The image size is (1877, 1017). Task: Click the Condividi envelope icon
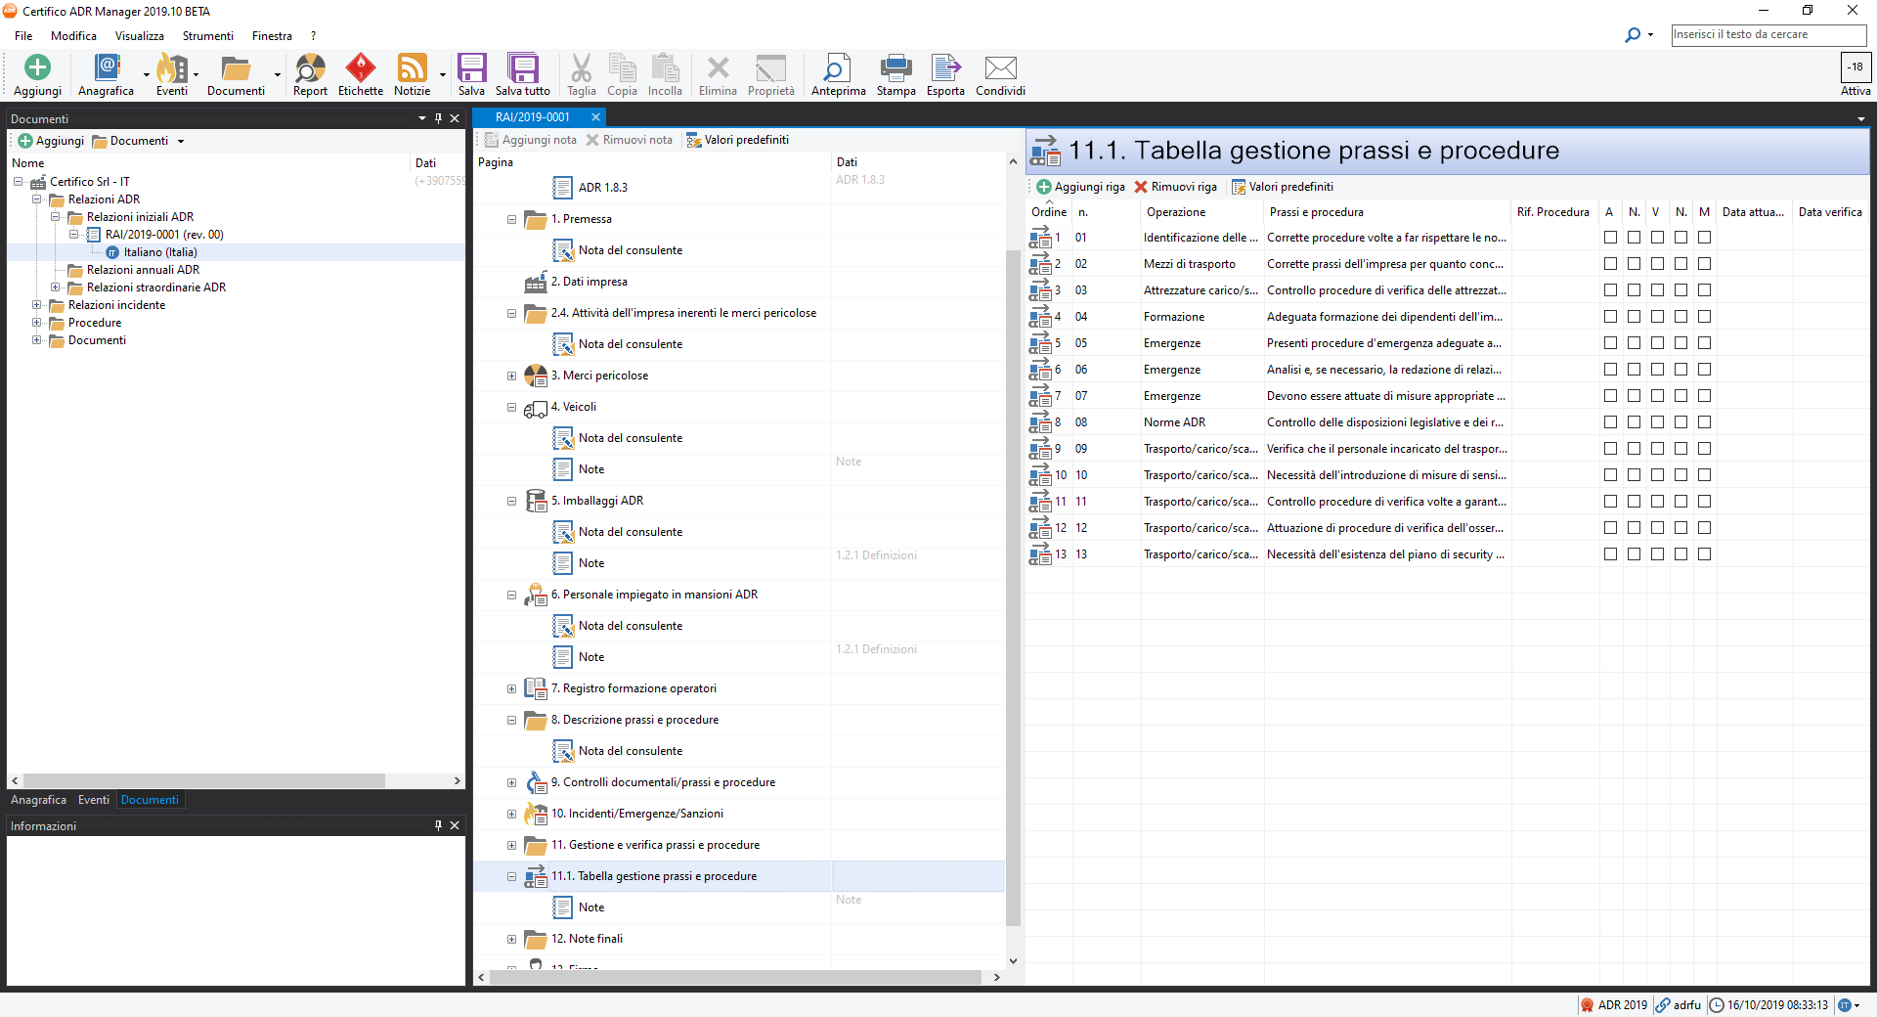[1000, 74]
